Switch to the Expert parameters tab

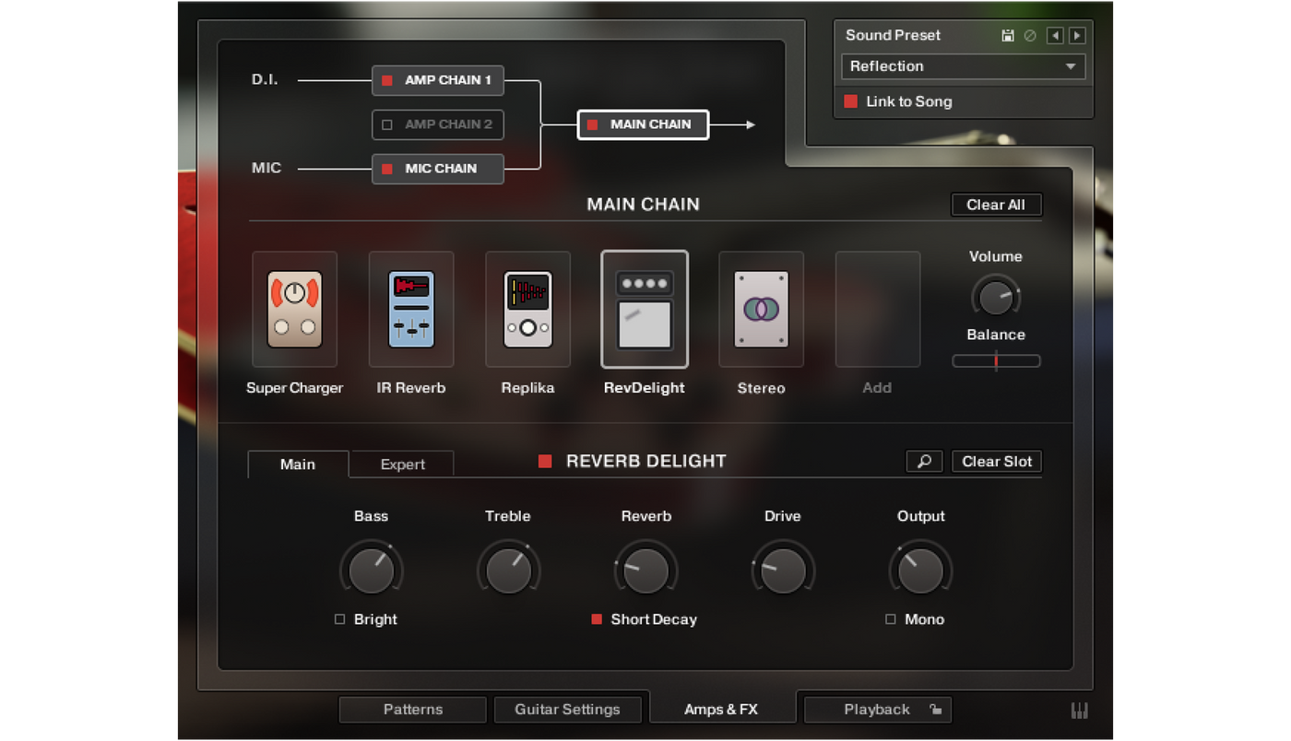403,465
